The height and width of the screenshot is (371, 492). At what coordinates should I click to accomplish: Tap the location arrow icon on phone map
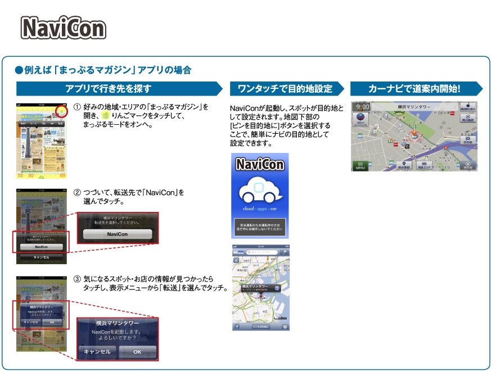pos(237,327)
